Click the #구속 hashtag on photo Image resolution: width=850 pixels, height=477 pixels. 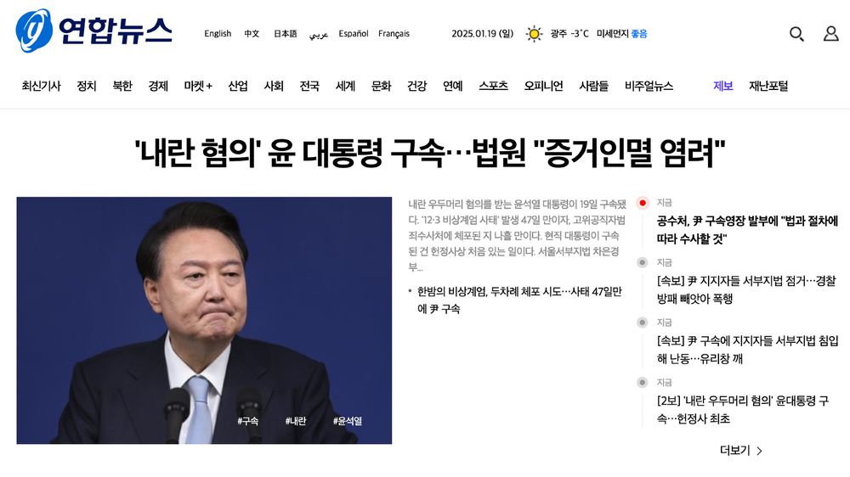pos(247,421)
